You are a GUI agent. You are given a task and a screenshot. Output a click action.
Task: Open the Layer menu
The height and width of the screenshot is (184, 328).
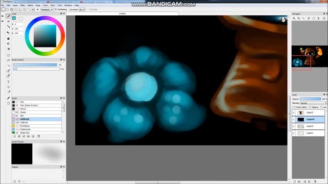click(x=15, y=5)
